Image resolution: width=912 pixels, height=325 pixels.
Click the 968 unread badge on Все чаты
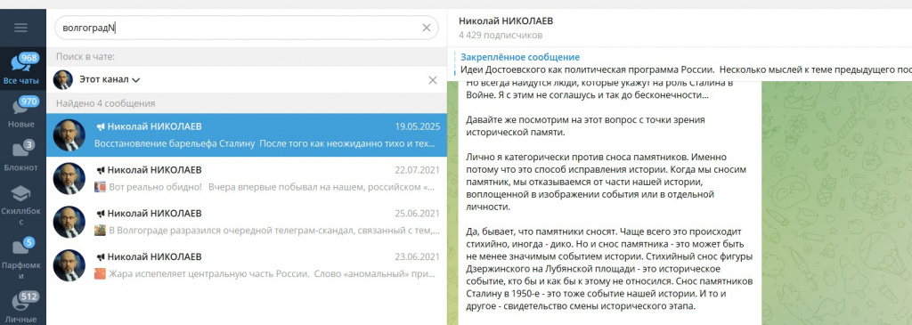[28, 58]
